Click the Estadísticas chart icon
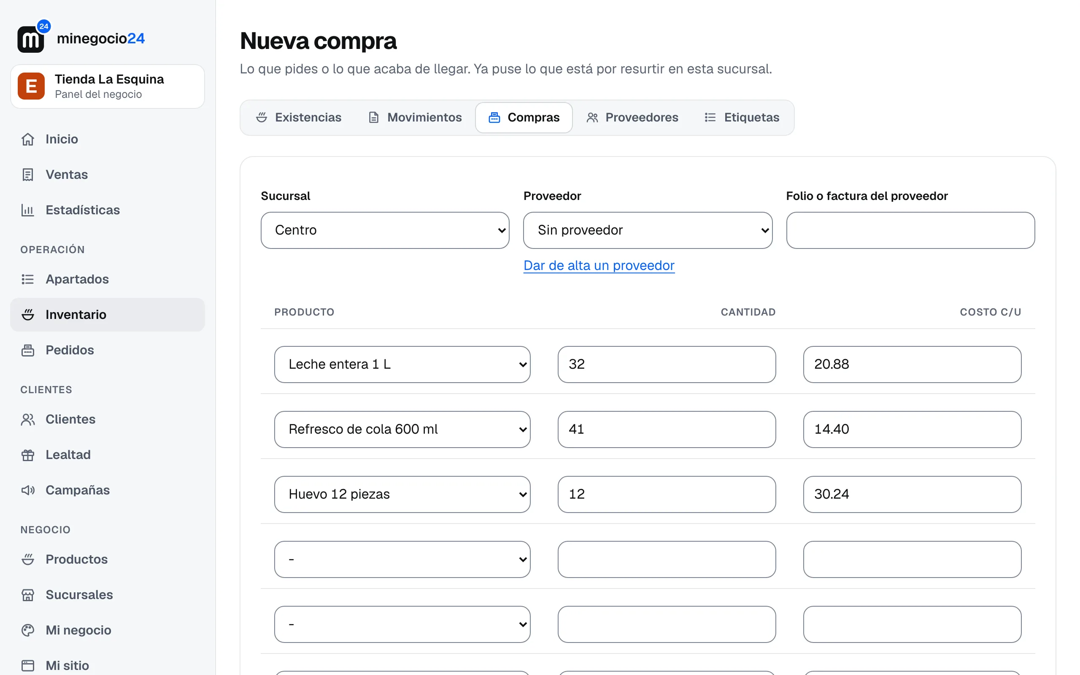Viewport: 1080px width, 675px height. (x=28, y=210)
